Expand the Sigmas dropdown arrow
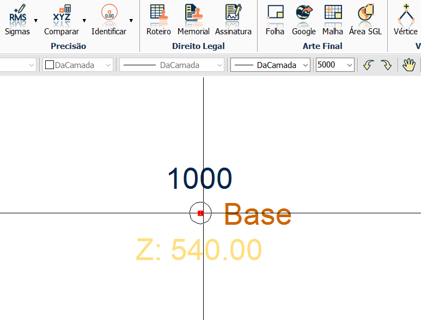 point(36,21)
